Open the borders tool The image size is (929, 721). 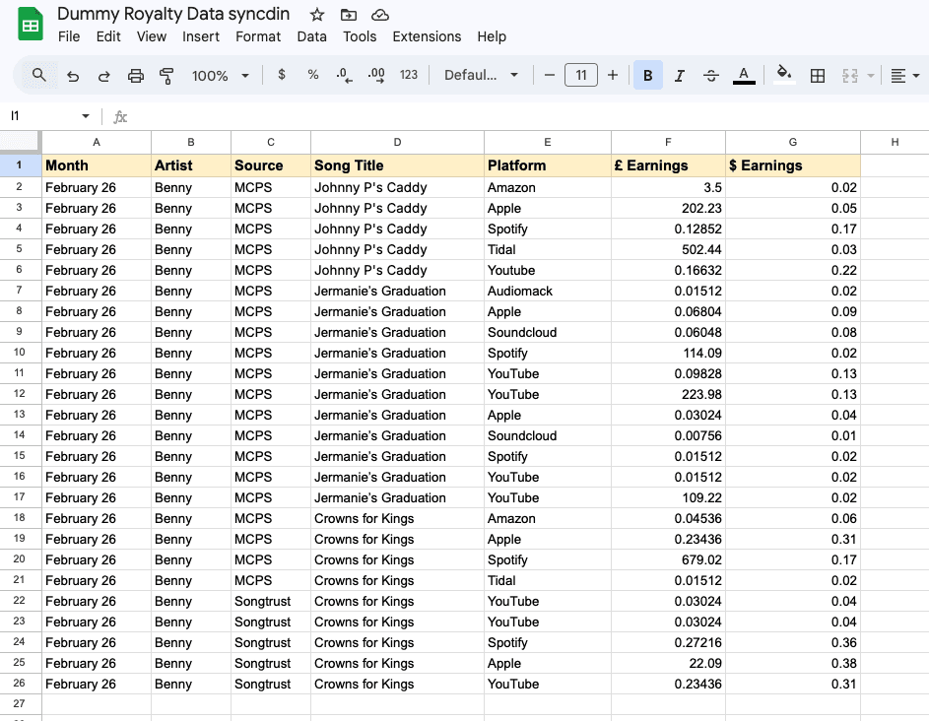[818, 76]
